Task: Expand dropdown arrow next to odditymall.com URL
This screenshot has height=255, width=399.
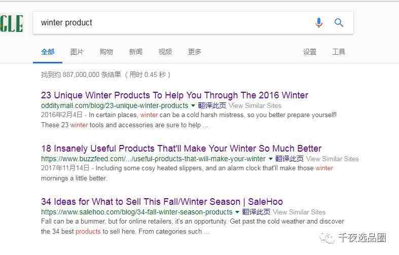Action: tap(193, 105)
